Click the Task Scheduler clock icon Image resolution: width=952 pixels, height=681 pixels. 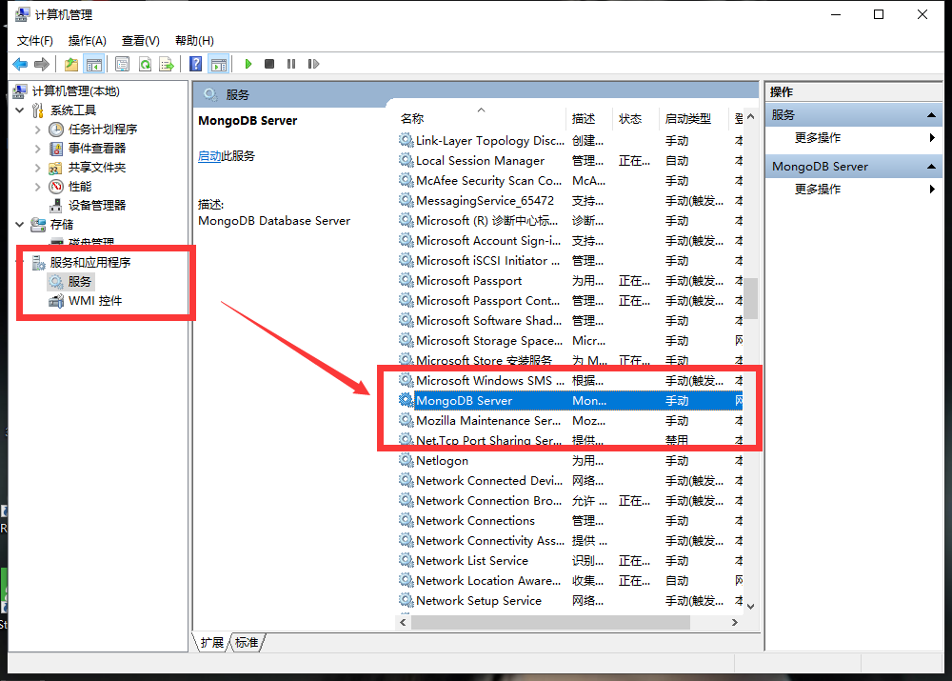56,130
